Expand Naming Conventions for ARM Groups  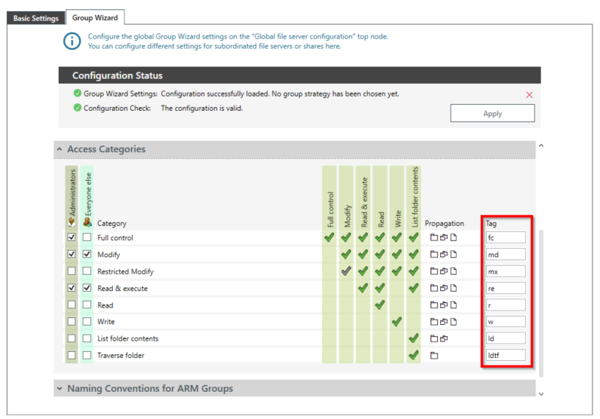60,389
